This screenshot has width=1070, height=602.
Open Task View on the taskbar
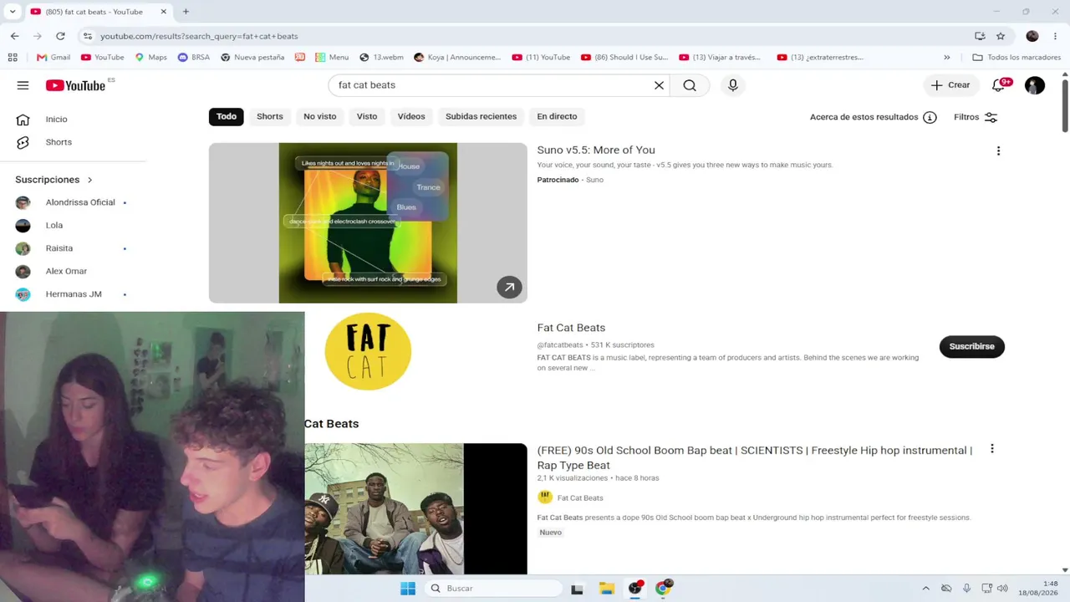tap(577, 589)
